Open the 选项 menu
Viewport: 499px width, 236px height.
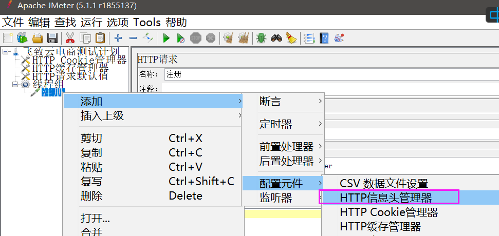coord(118,23)
